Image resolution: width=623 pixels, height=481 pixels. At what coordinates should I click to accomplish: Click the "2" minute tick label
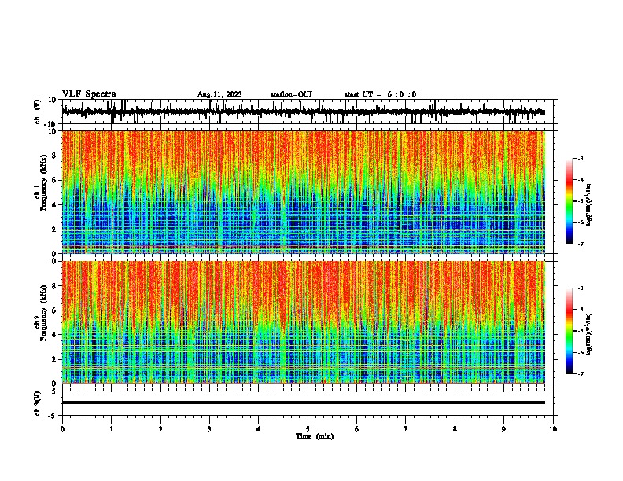(160, 429)
